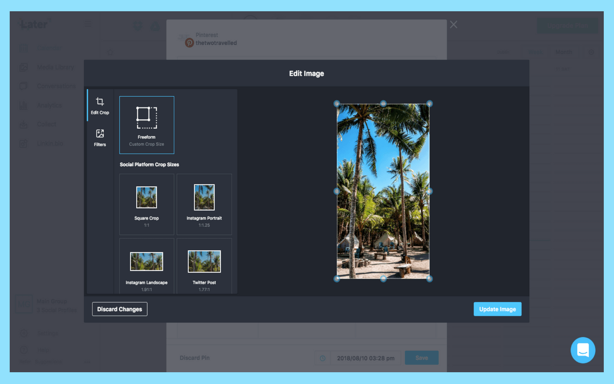Open Media Library in the background sidebar
Viewport: 614px width, 384px height.
point(55,67)
